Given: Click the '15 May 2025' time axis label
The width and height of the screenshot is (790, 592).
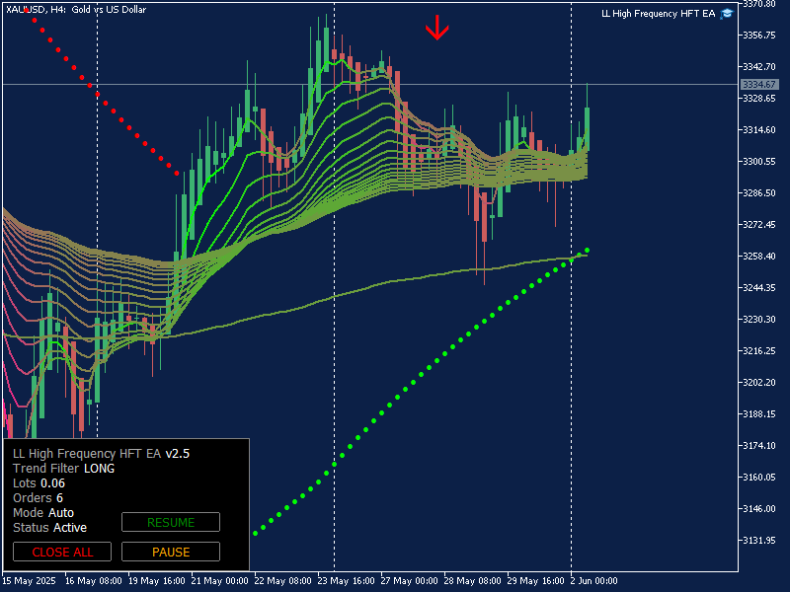Looking at the screenshot, I should point(30,580).
